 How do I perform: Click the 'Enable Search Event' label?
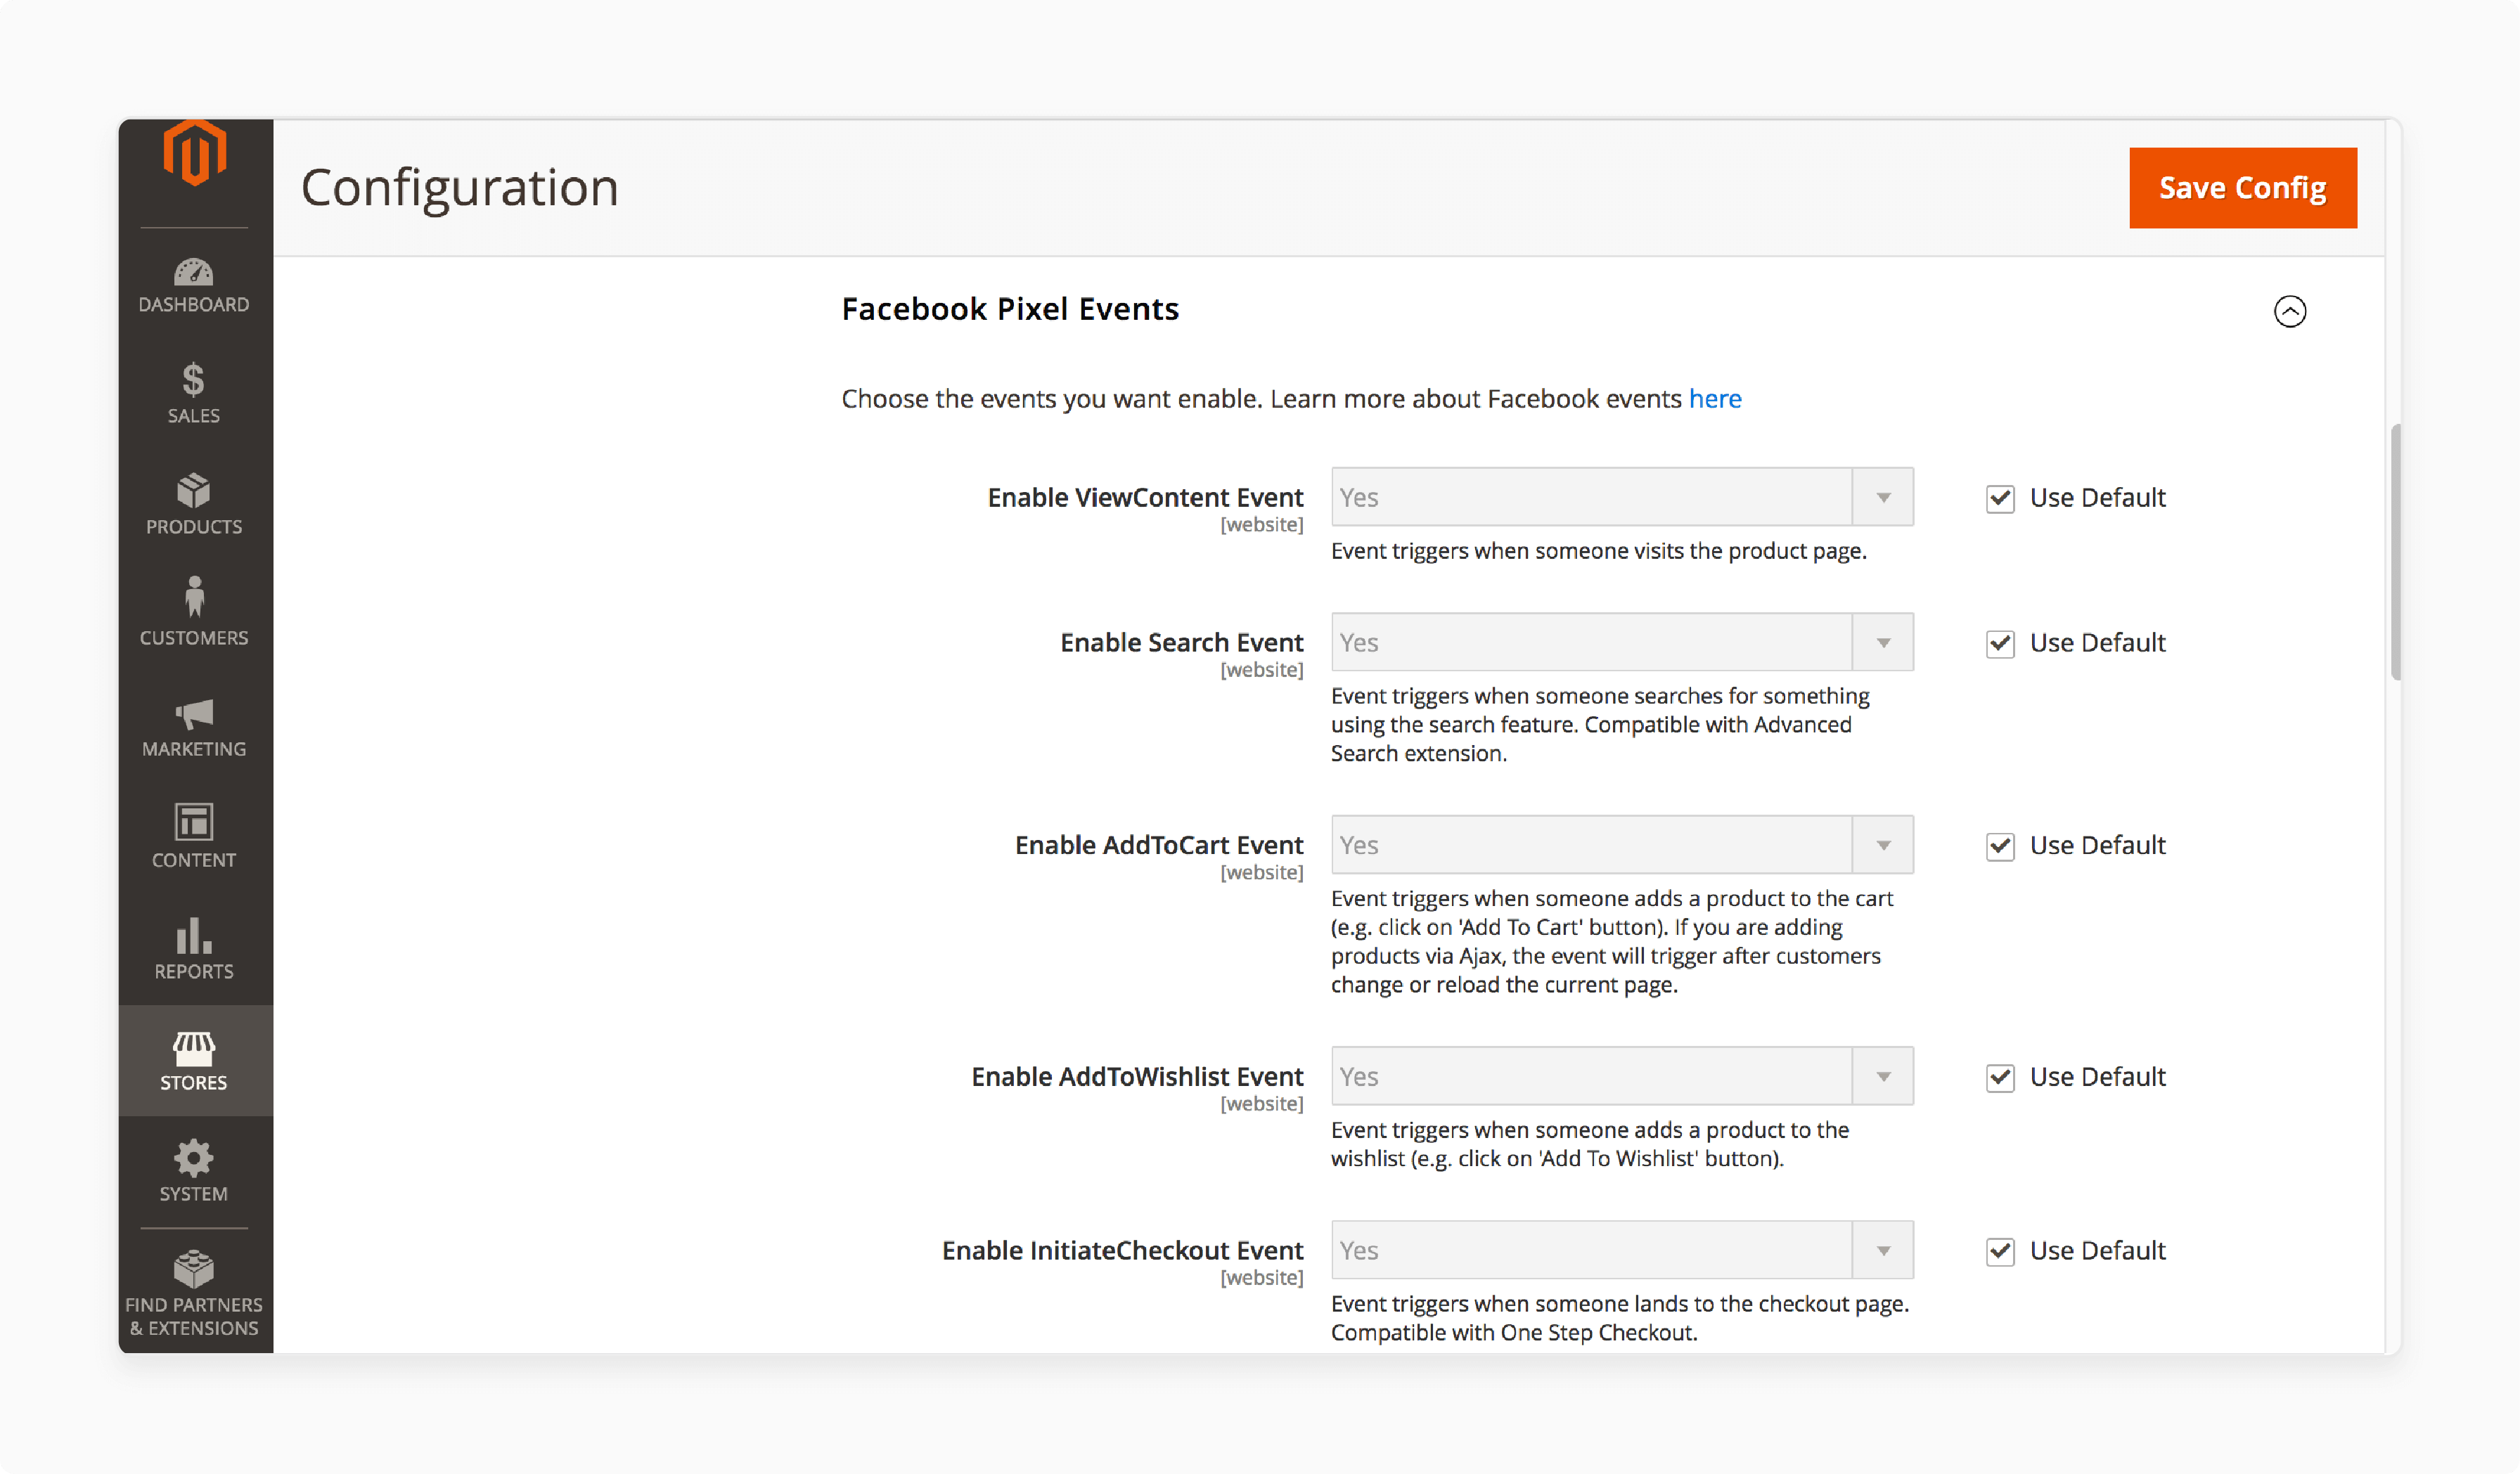1181,642
